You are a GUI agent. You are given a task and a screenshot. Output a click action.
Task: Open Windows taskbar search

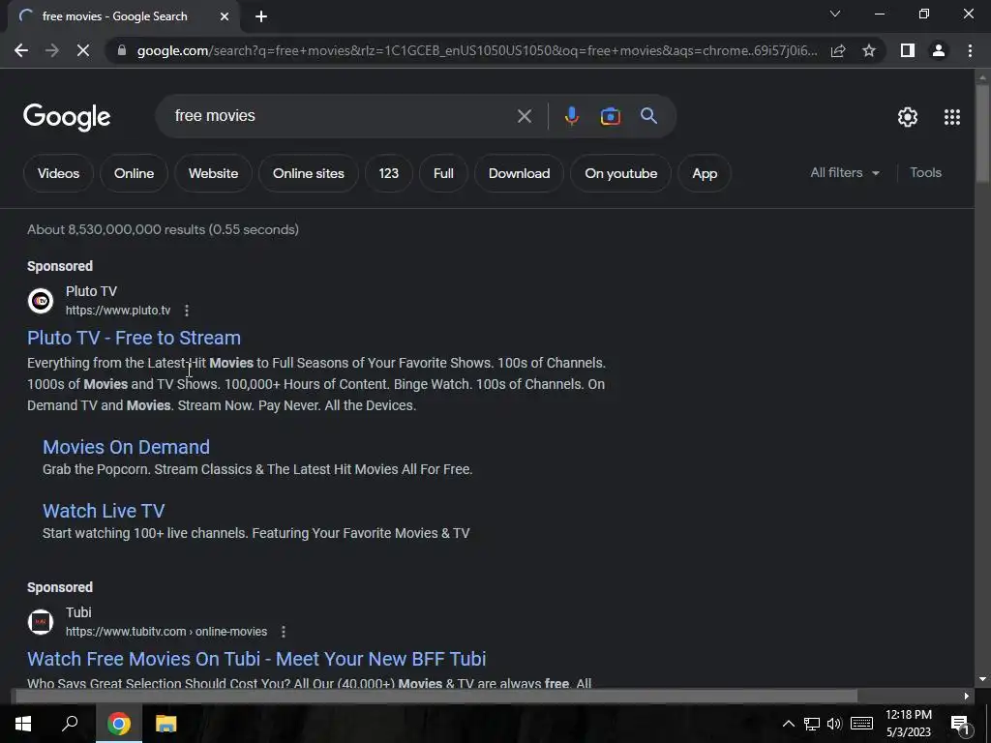click(70, 724)
